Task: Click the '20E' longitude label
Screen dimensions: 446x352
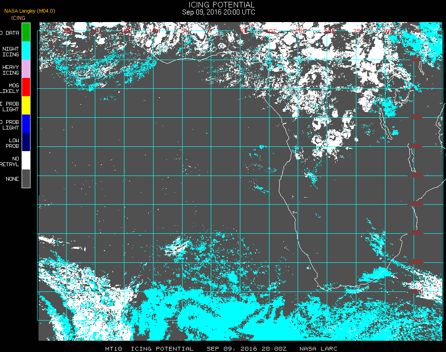Action: (x=330, y=31)
